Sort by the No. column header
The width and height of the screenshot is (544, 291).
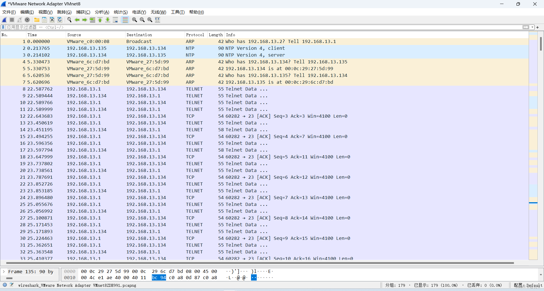point(13,35)
